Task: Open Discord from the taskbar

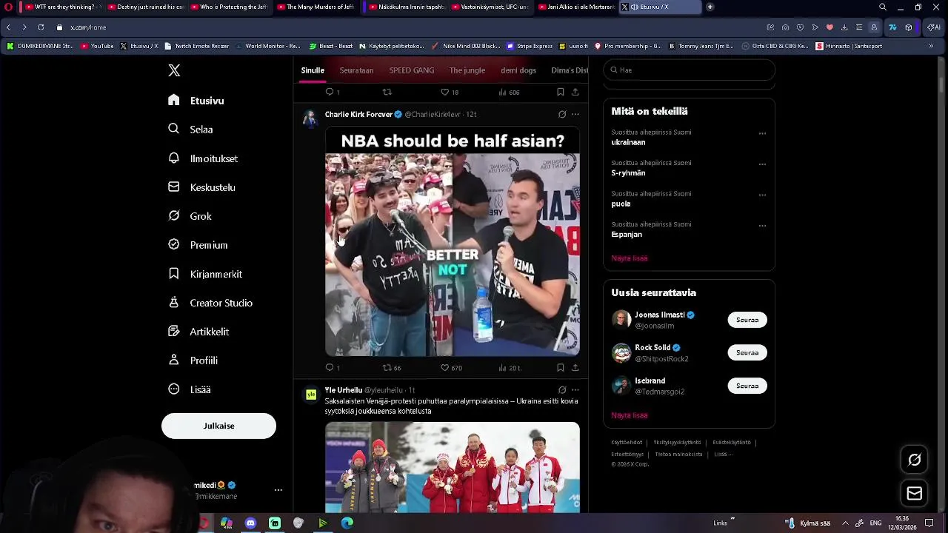Action: (x=250, y=523)
